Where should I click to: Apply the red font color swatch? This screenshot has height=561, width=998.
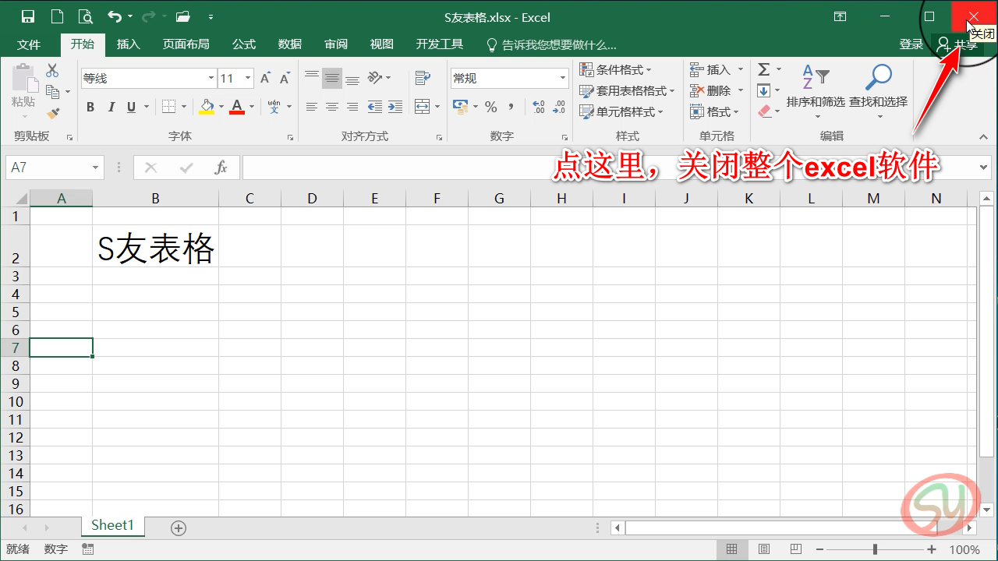click(x=237, y=107)
